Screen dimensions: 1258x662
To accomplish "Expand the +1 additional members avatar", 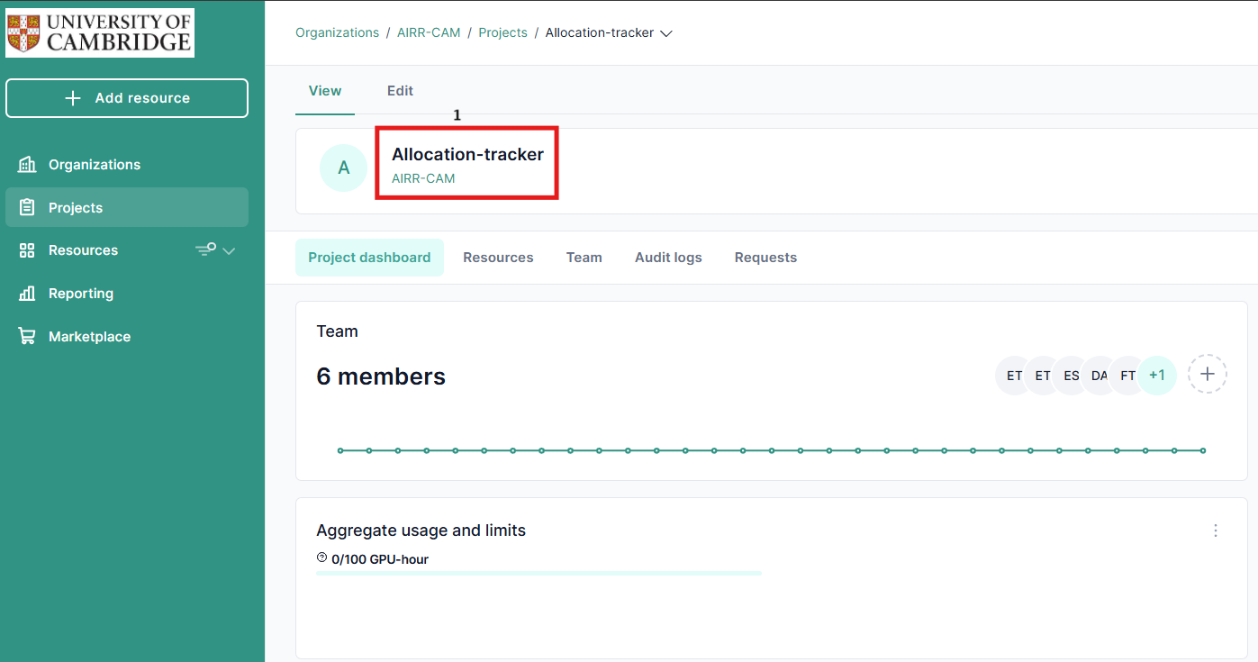I will click(x=1157, y=376).
